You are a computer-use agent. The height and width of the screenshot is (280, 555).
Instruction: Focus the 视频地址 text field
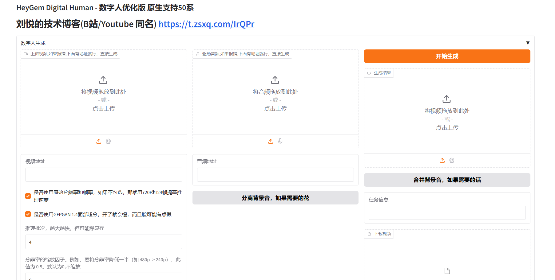[104, 175]
